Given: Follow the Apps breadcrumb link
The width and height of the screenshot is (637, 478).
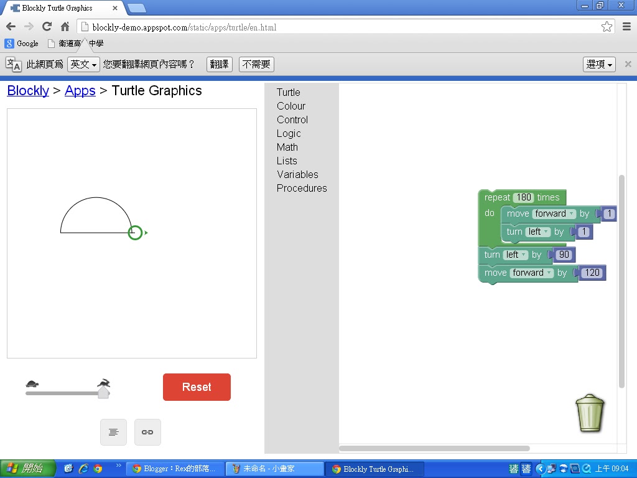Looking at the screenshot, I should tap(80, 91).
